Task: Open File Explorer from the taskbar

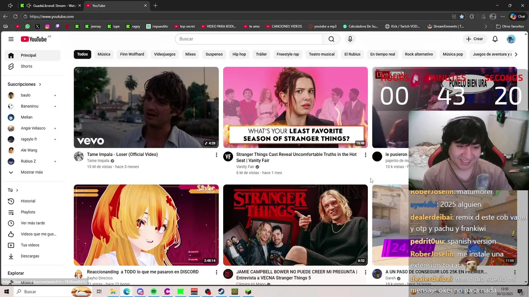Action: point(113,292)
